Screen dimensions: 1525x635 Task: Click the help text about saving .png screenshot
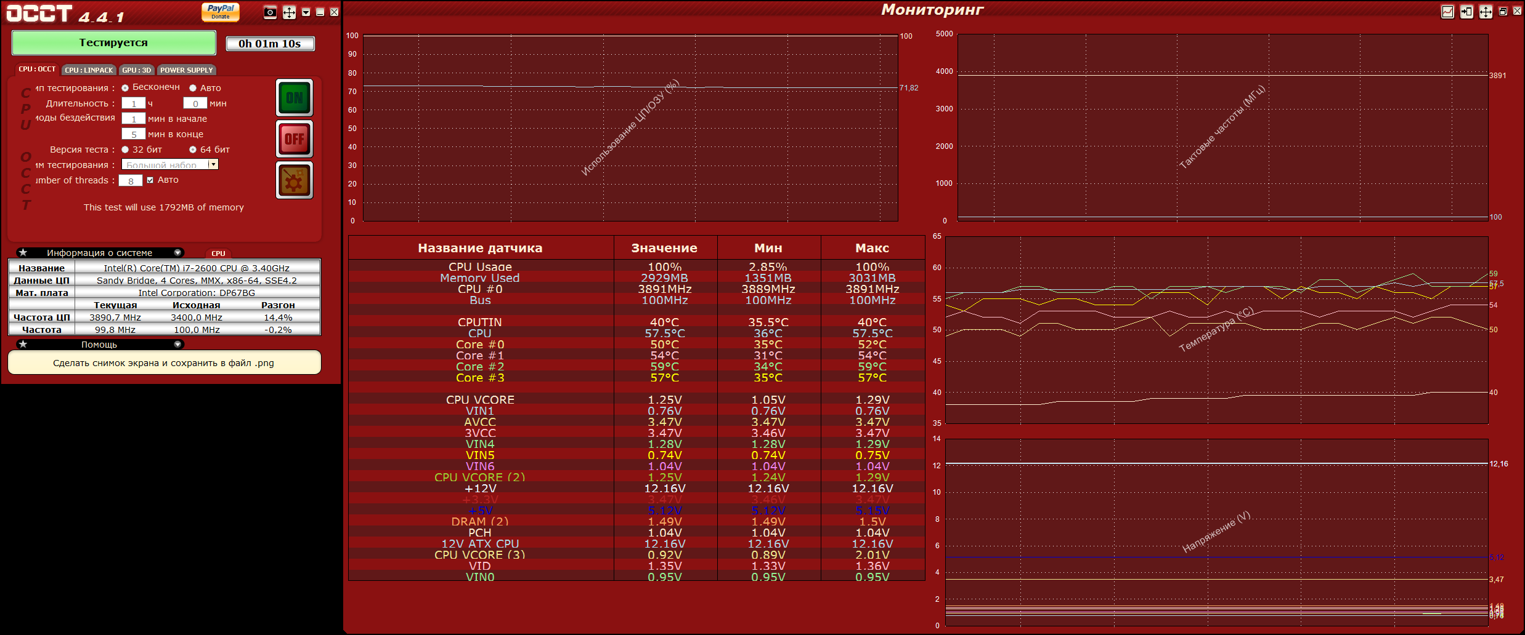click(164, 362)
